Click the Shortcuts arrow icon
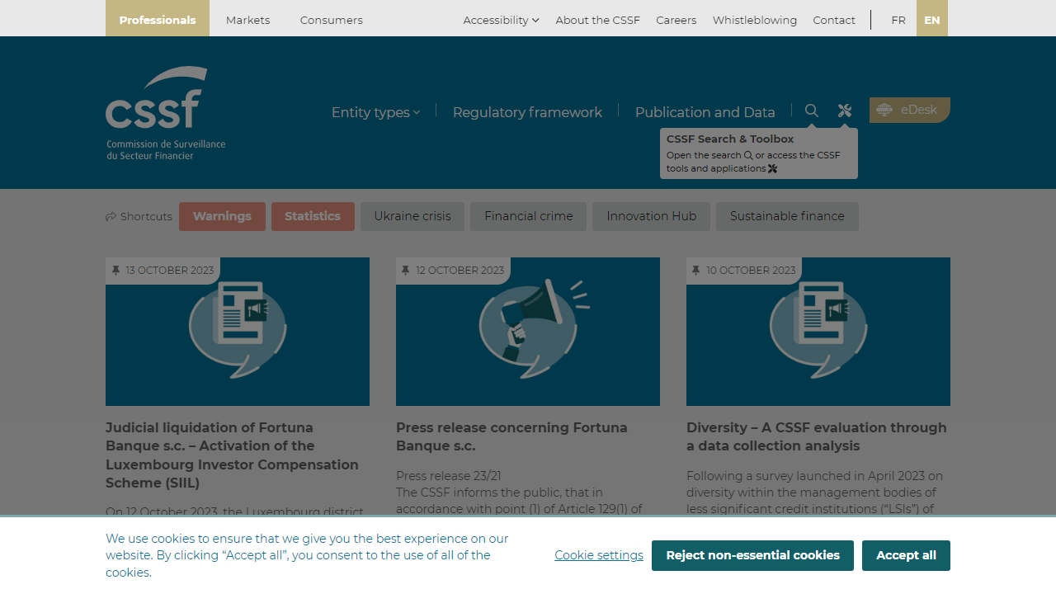Viewport: 1056px width, 594px height. point(111,217)
